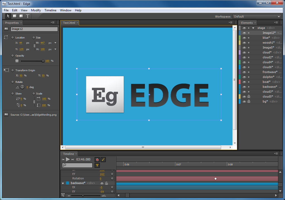Screen dimensions: 285x200
Task: Close the Elements panel tab
Action: pyautogui.click(x=255, y=22)
